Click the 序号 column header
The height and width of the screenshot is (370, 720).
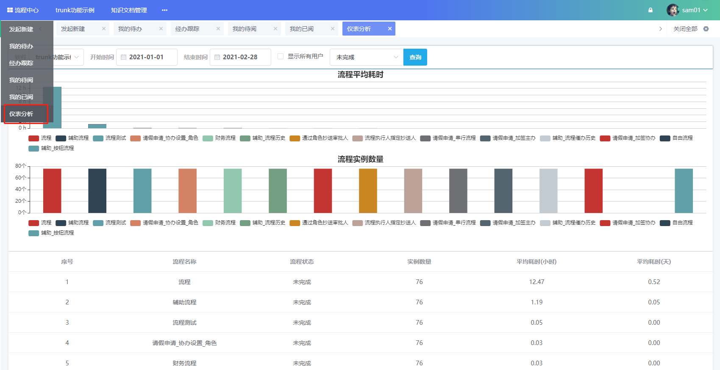click(x=67, y=262)
